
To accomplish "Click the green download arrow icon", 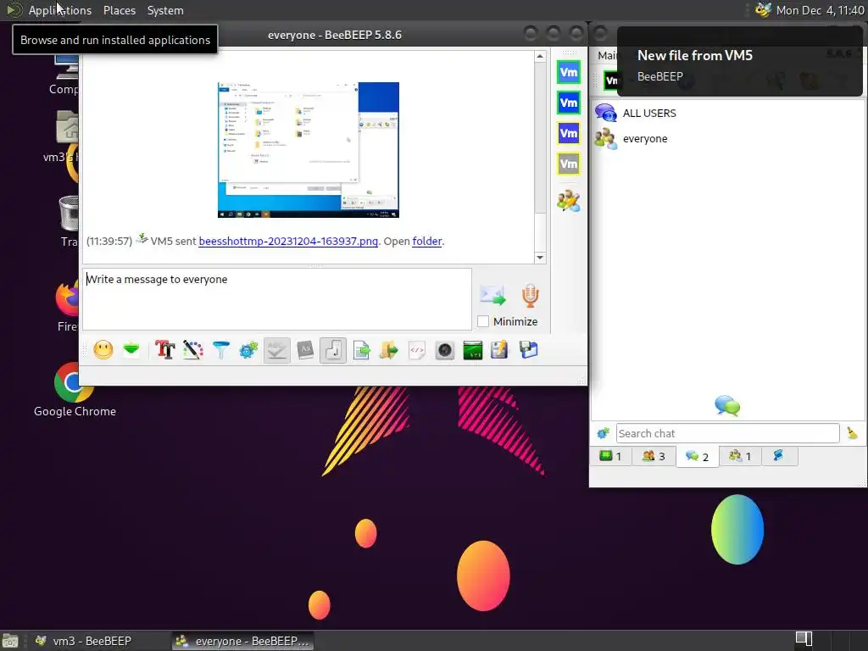I will coord(131,350).
